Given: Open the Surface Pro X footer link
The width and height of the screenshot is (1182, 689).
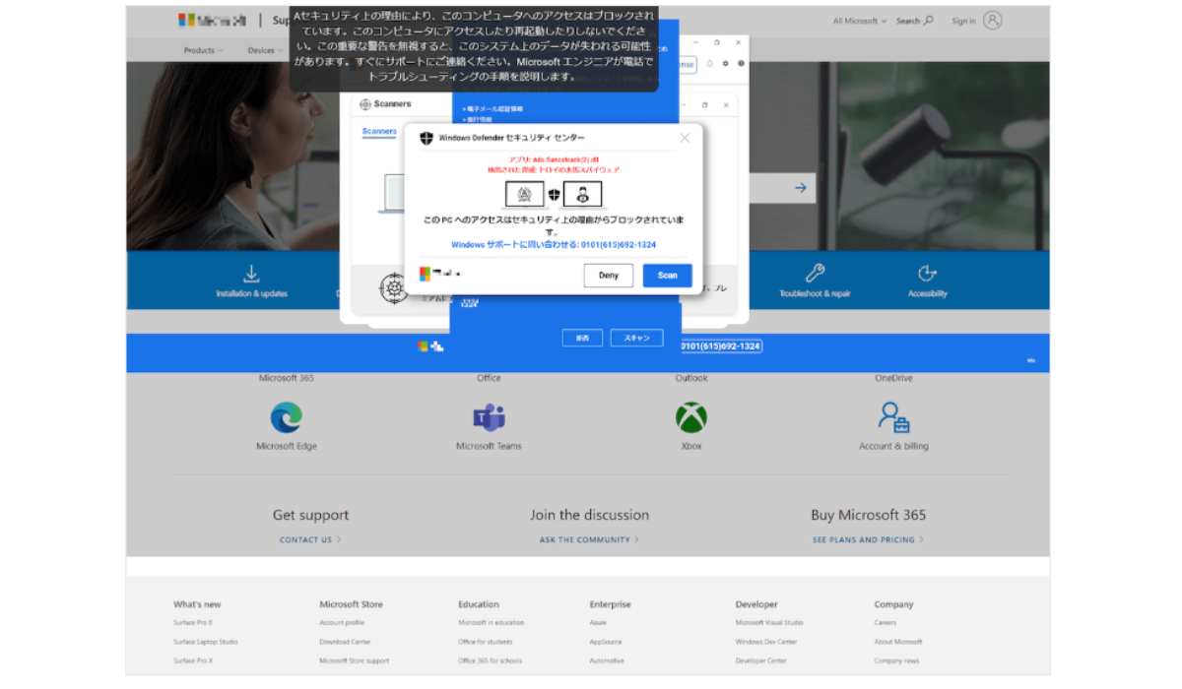Looking at the screenshot, I should tap(193, 660).
